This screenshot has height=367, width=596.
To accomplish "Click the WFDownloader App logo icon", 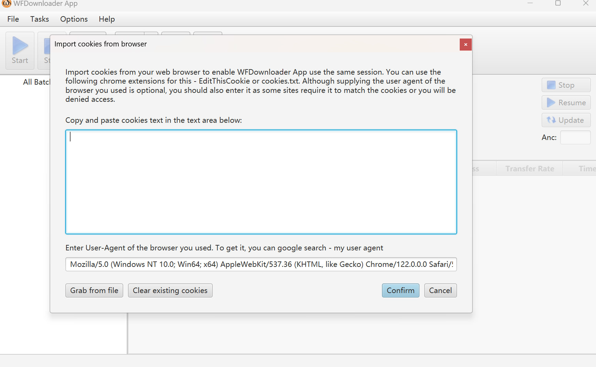I will pos(6,3).
